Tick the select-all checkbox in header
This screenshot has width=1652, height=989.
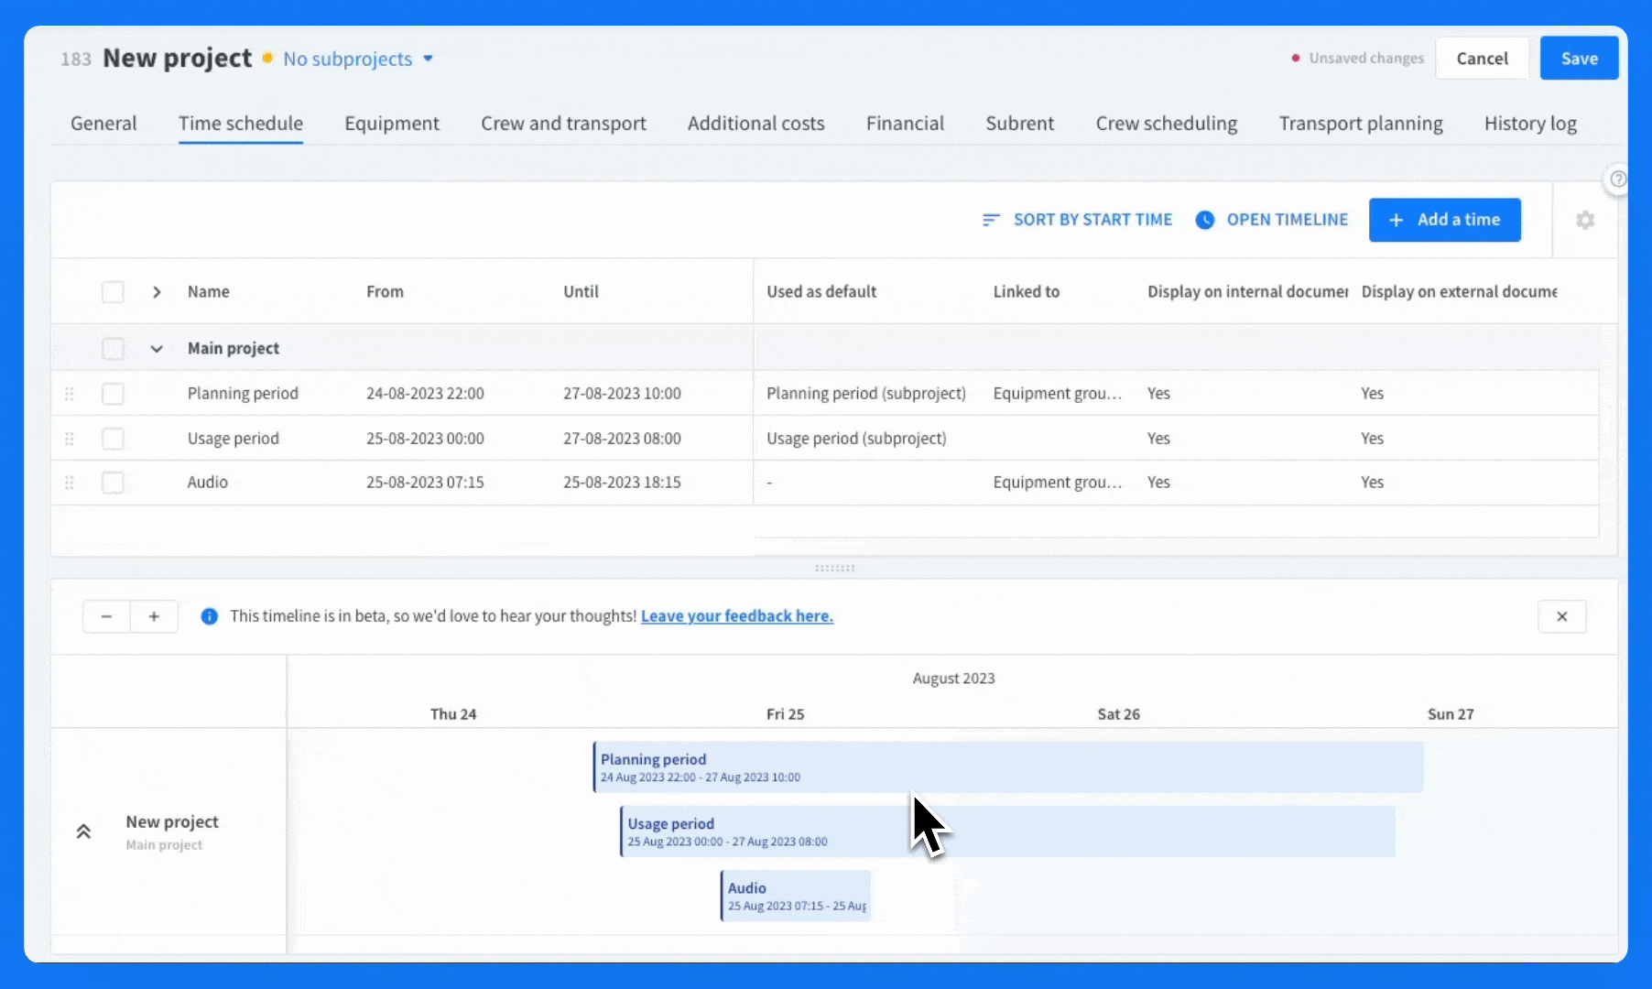pos(113,292)
